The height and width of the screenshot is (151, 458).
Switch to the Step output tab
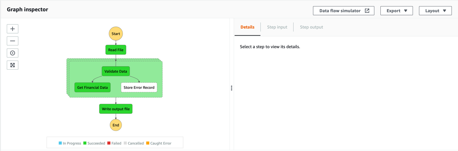312,27
